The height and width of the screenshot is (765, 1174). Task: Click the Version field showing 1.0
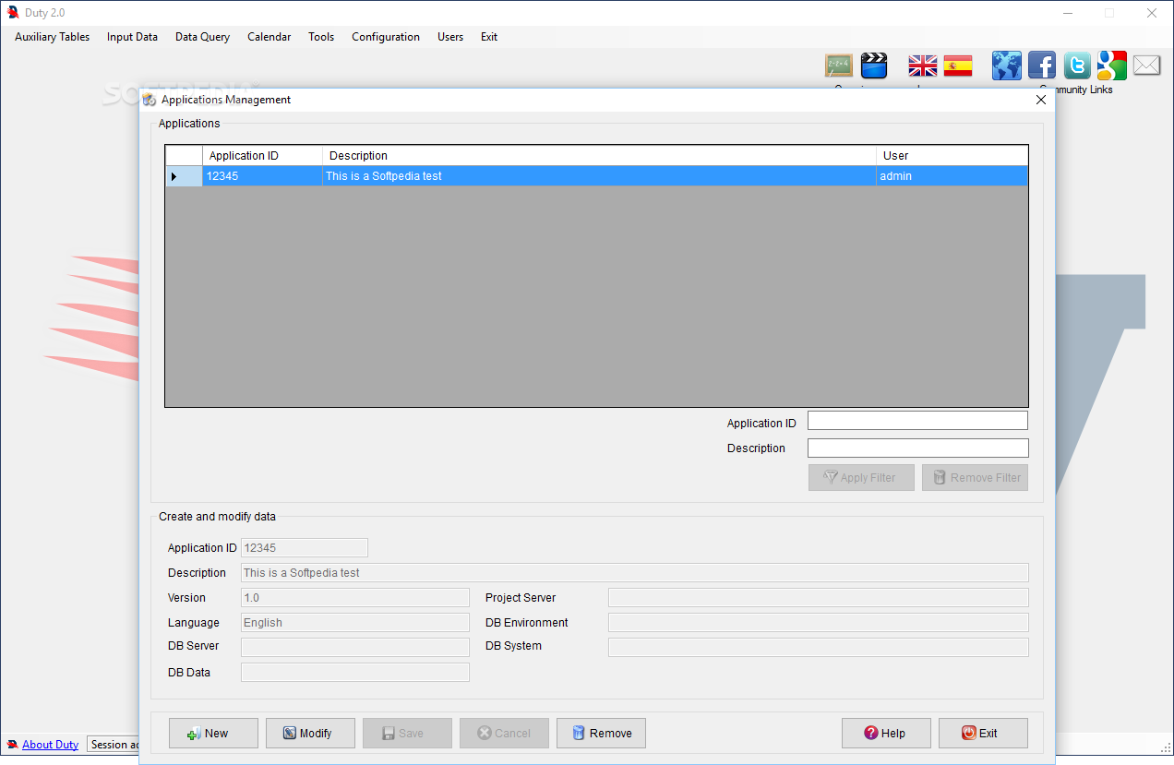point(355,598)
